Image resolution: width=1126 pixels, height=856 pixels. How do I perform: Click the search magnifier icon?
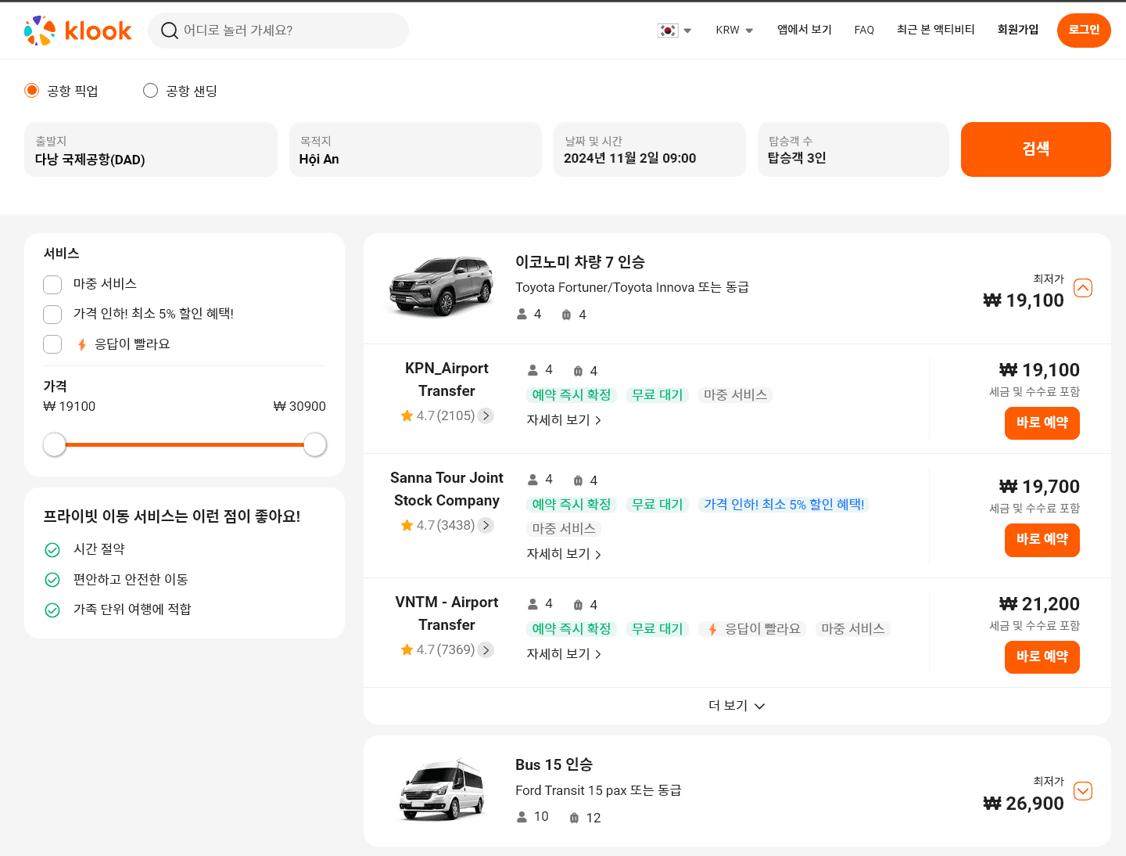169,31
